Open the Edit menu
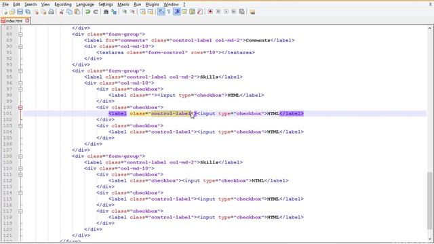Screen dimensions: 434x244 16,5
